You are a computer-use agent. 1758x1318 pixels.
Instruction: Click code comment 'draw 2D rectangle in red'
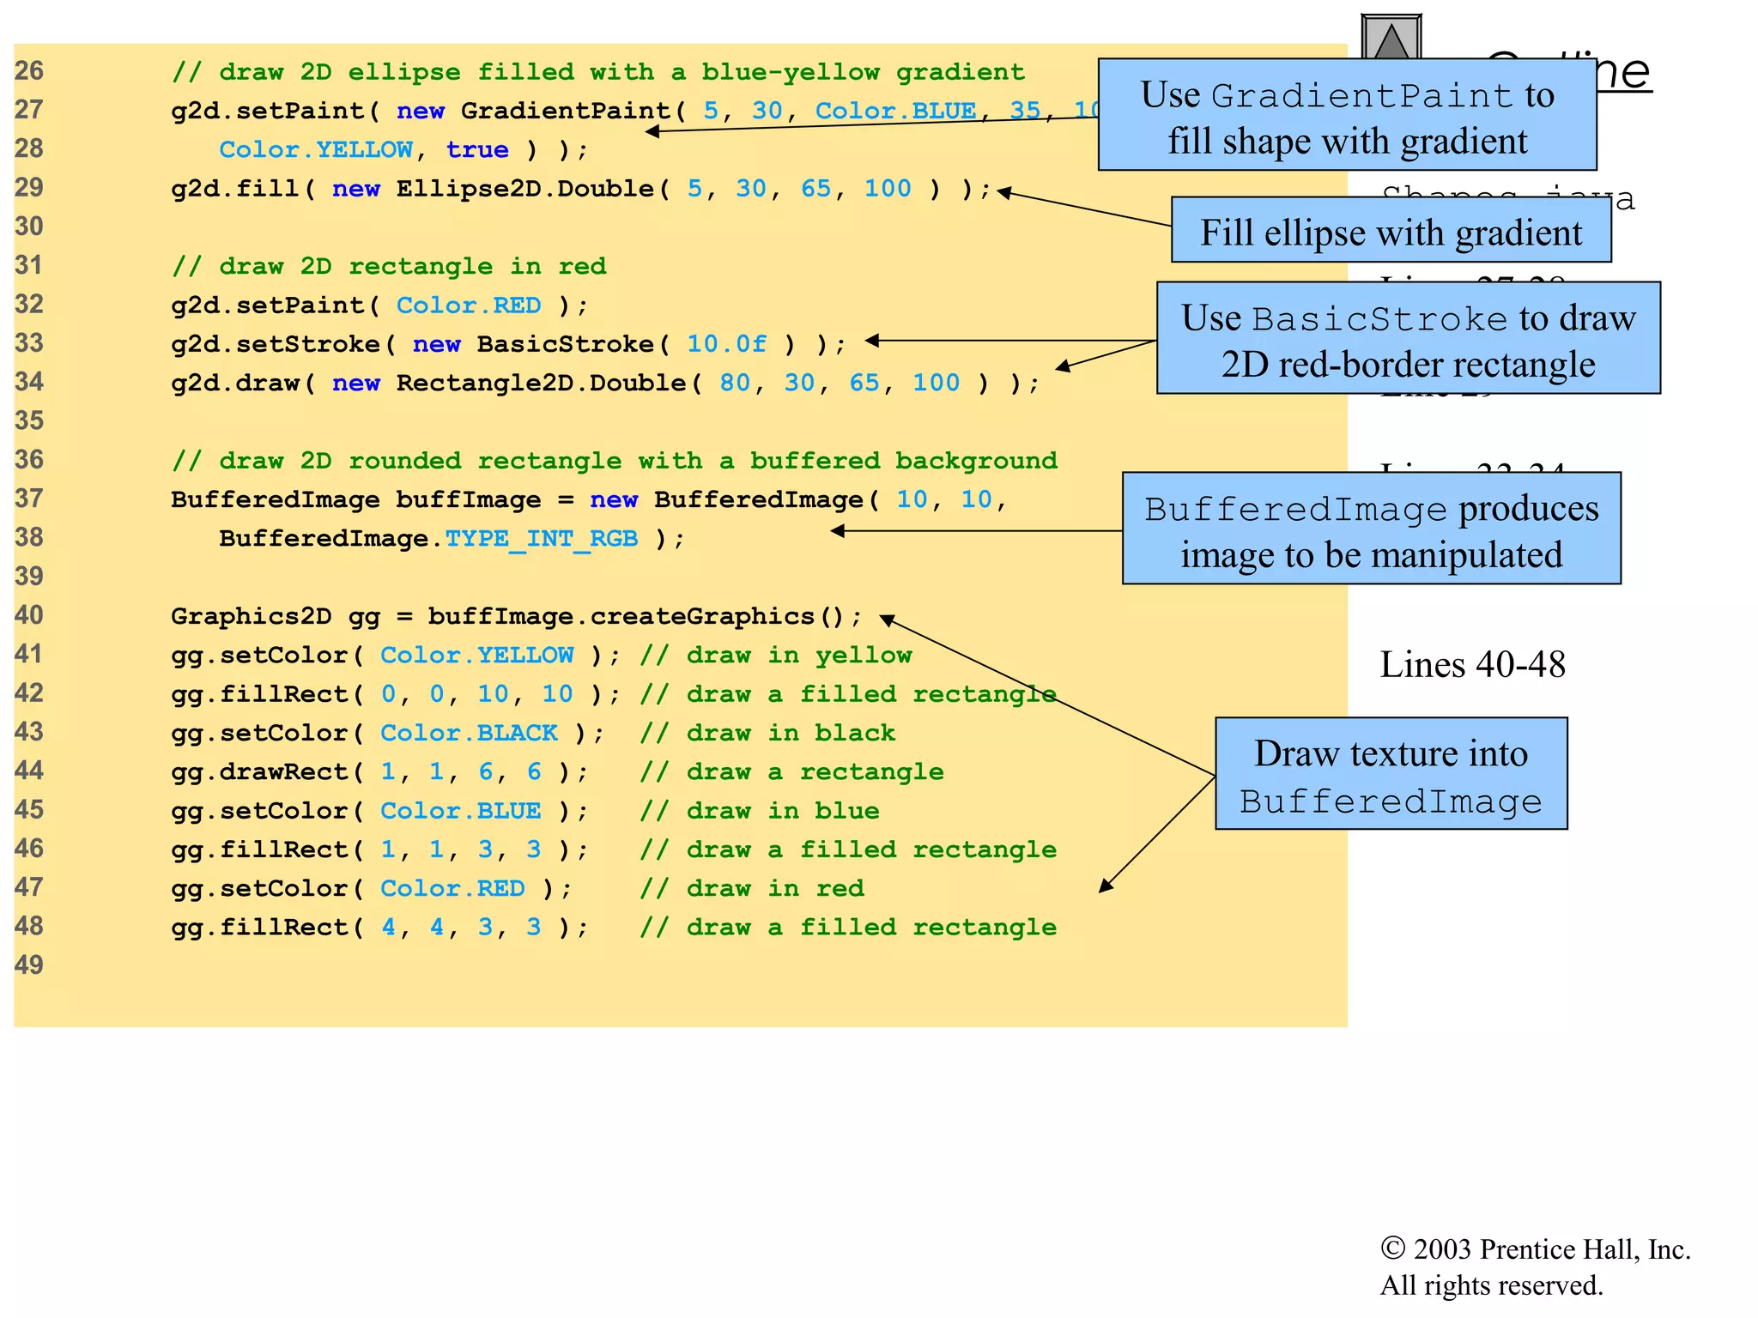coord(389,266)
